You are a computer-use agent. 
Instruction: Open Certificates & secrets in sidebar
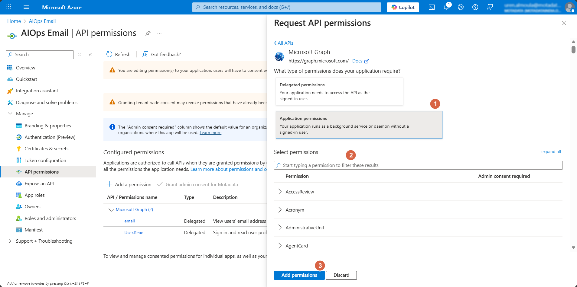coord(46,149)
